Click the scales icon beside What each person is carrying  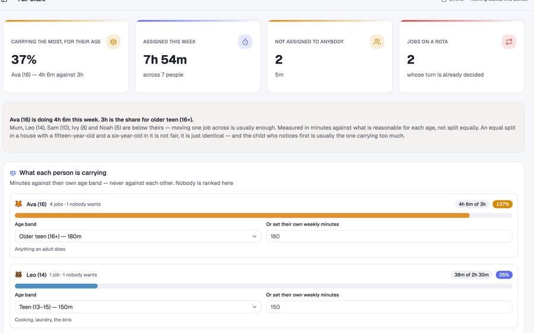click(13, 173)
